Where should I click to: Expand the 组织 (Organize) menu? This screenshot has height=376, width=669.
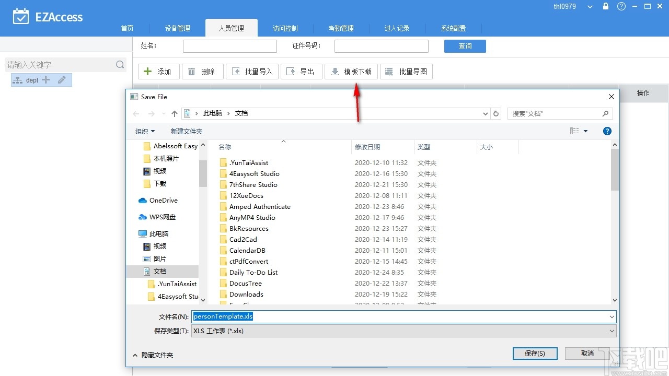click(x=144, y=131)
